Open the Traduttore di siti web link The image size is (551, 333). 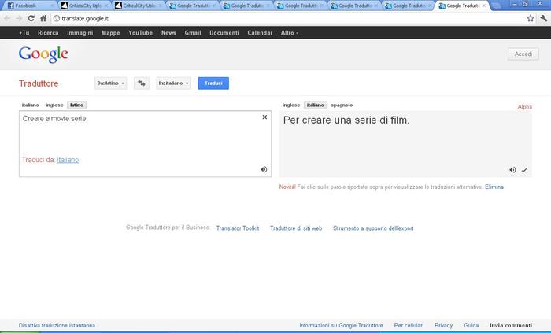click(296, 228)
